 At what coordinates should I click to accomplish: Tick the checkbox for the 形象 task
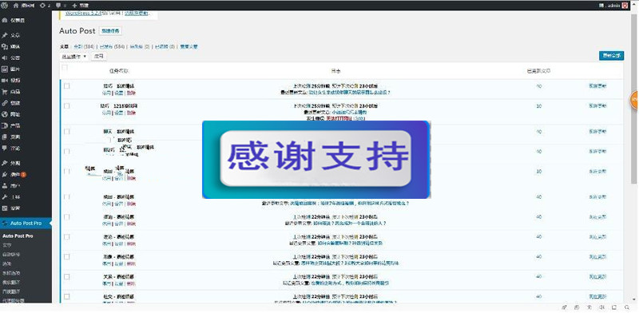[67, 257]
